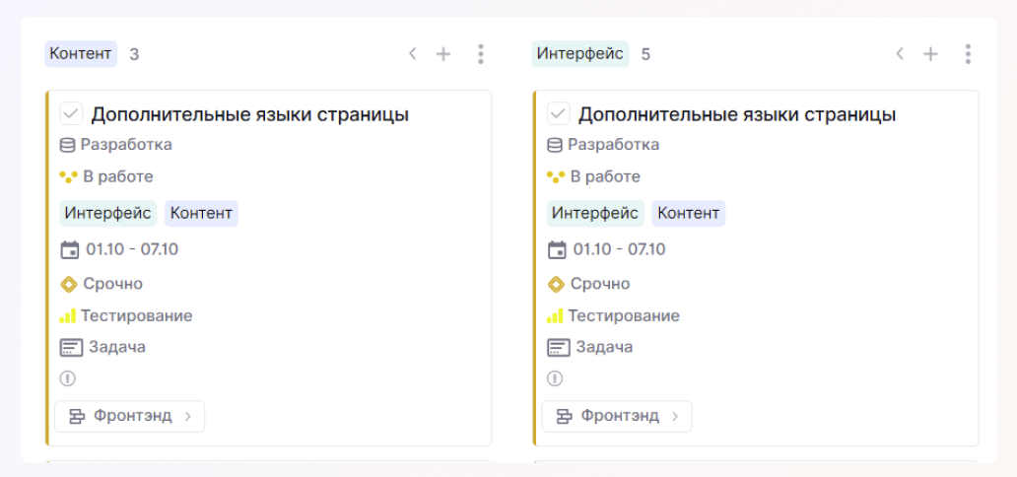Click plus icon in Контент column header
The image size is (1017, 477).
[443, 54]
